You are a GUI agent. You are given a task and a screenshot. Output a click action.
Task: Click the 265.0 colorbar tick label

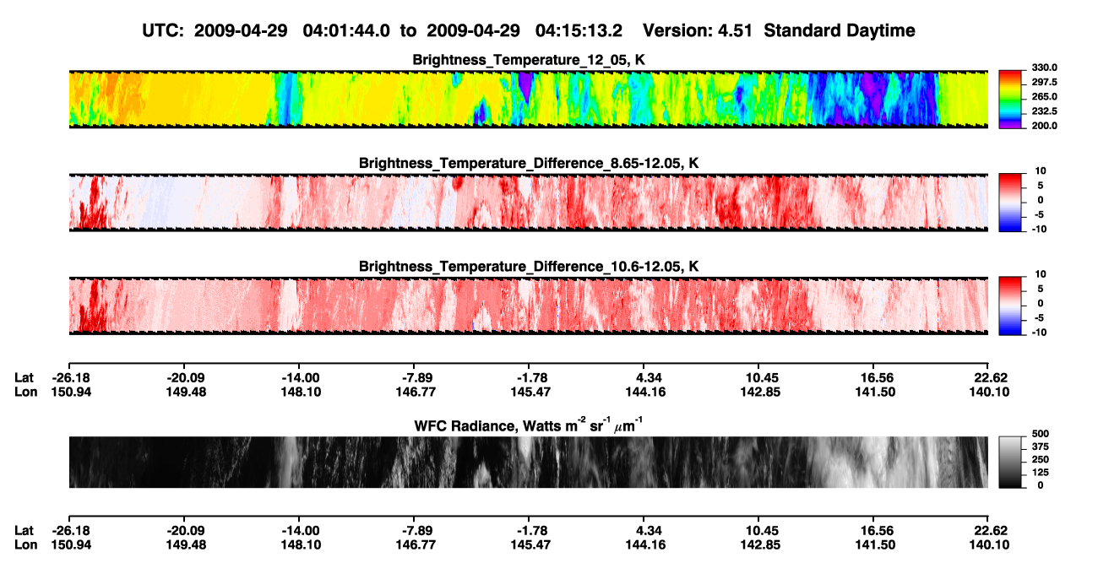pos(1044,97)
